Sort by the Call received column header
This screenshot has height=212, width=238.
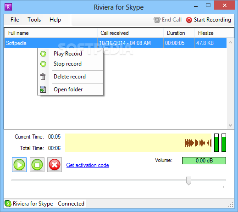pos(130,33)
